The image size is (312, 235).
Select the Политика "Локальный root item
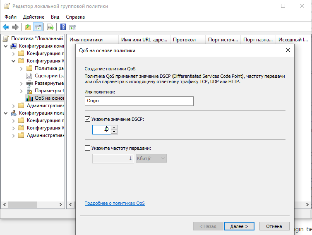pyautogui.click(x=37, y=38)
